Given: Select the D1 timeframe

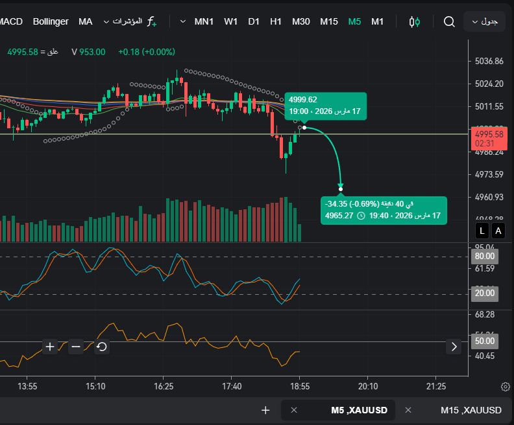Looking at the screenshot, I should tap(254, 21).
